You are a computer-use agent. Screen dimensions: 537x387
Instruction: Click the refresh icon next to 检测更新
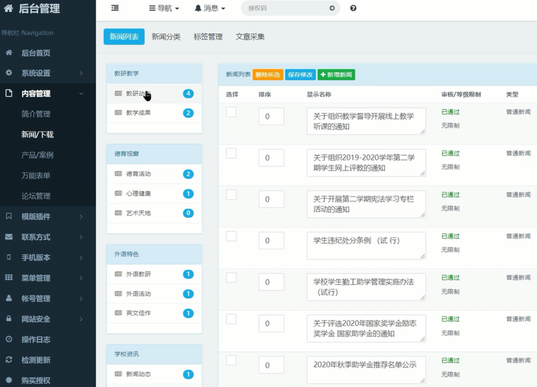(x=9, y=360)
